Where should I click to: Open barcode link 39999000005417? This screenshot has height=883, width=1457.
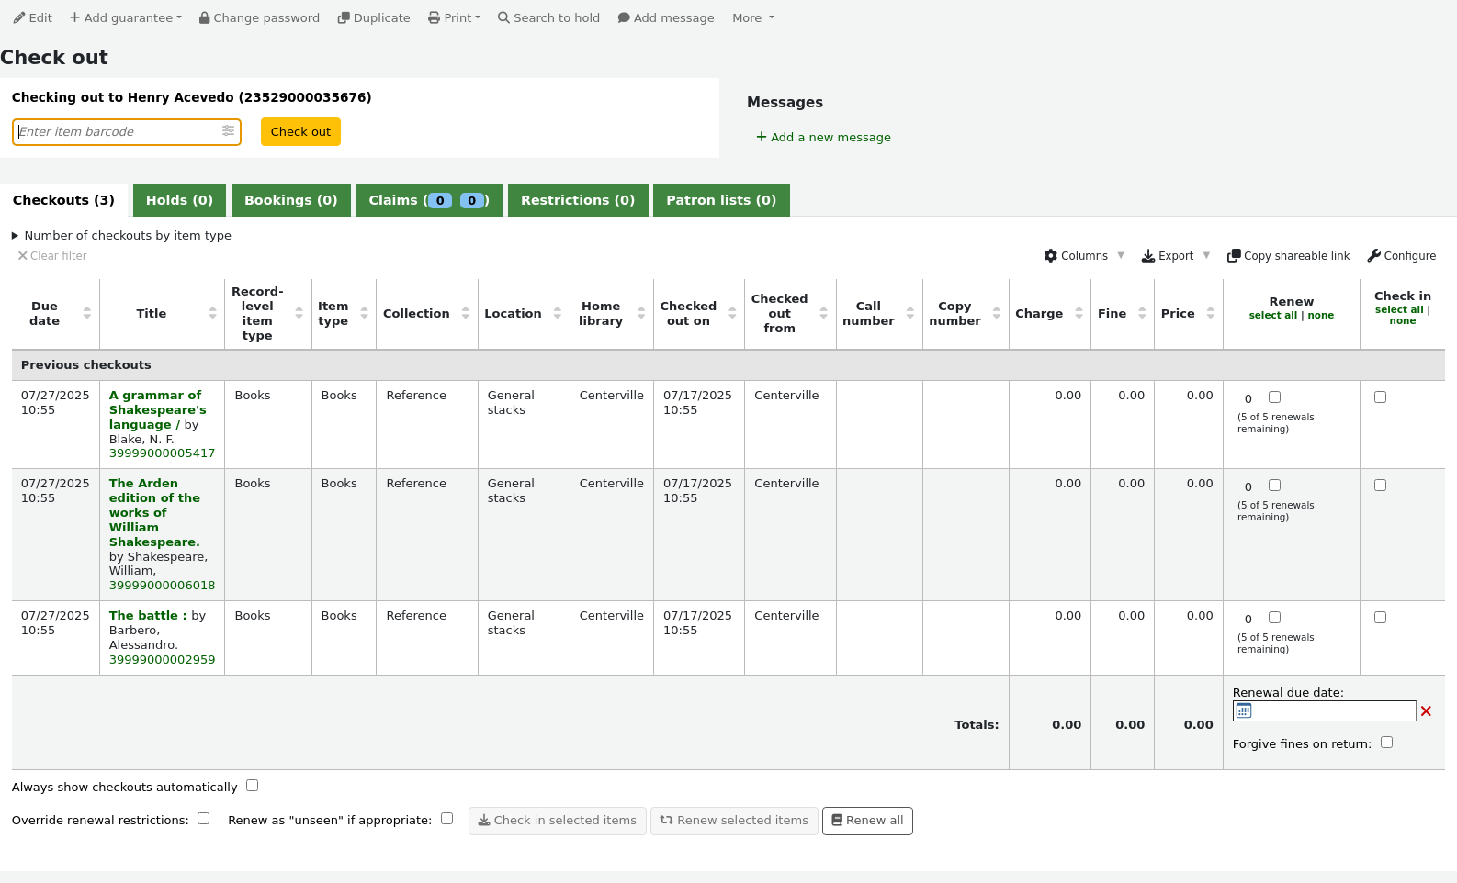coord(162,453)
